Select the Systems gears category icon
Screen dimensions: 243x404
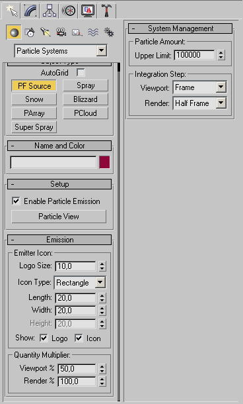(109, 32)
